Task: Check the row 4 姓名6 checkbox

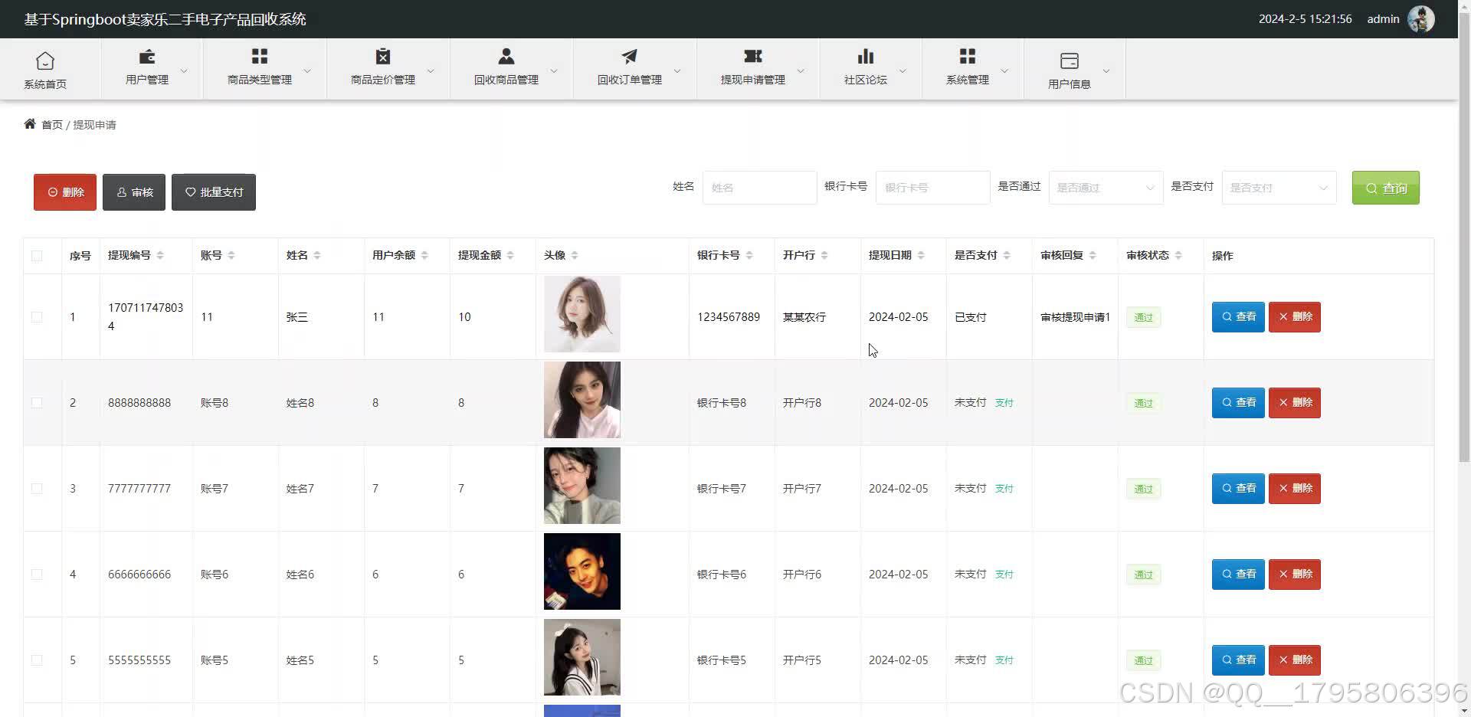Action: coord(37,575)
